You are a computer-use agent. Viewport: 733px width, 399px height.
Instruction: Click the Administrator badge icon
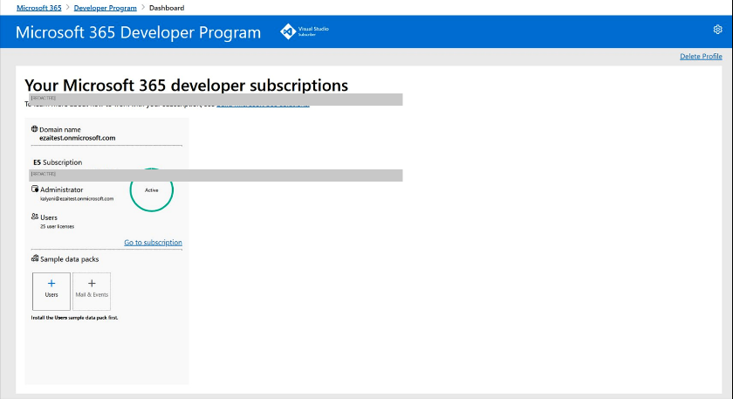(x=35, y=189)
